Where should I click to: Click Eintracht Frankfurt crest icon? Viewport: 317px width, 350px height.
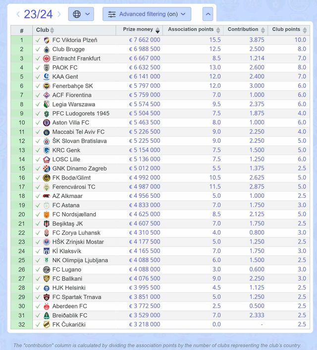click(47, 58)
